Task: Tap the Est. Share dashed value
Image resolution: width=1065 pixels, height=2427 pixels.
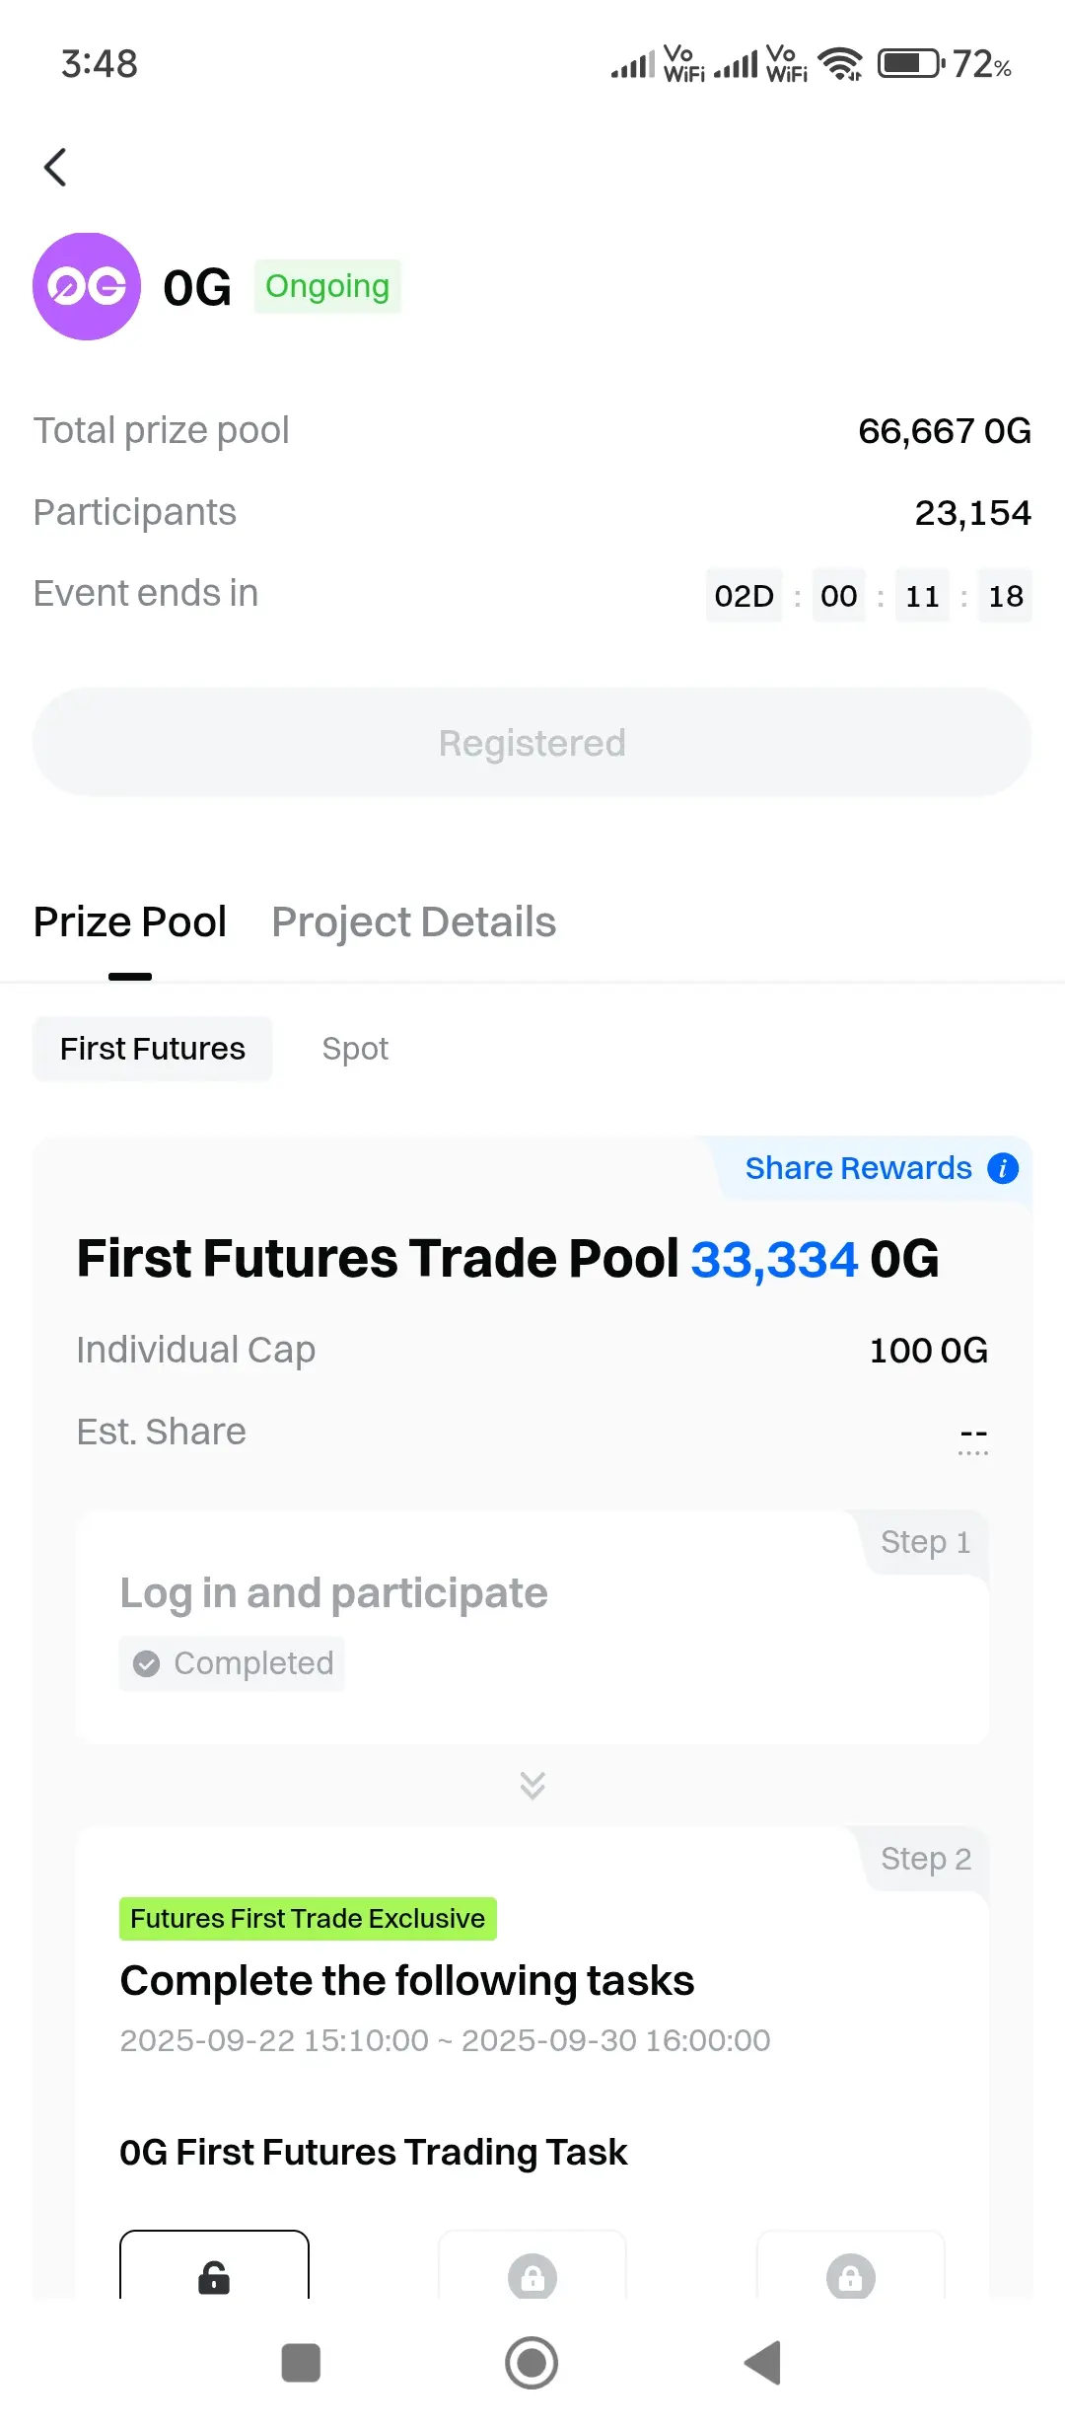Action: (x=973, y=1437)
